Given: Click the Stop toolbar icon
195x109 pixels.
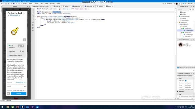Looking at the screenshot, I should (16, 4).
